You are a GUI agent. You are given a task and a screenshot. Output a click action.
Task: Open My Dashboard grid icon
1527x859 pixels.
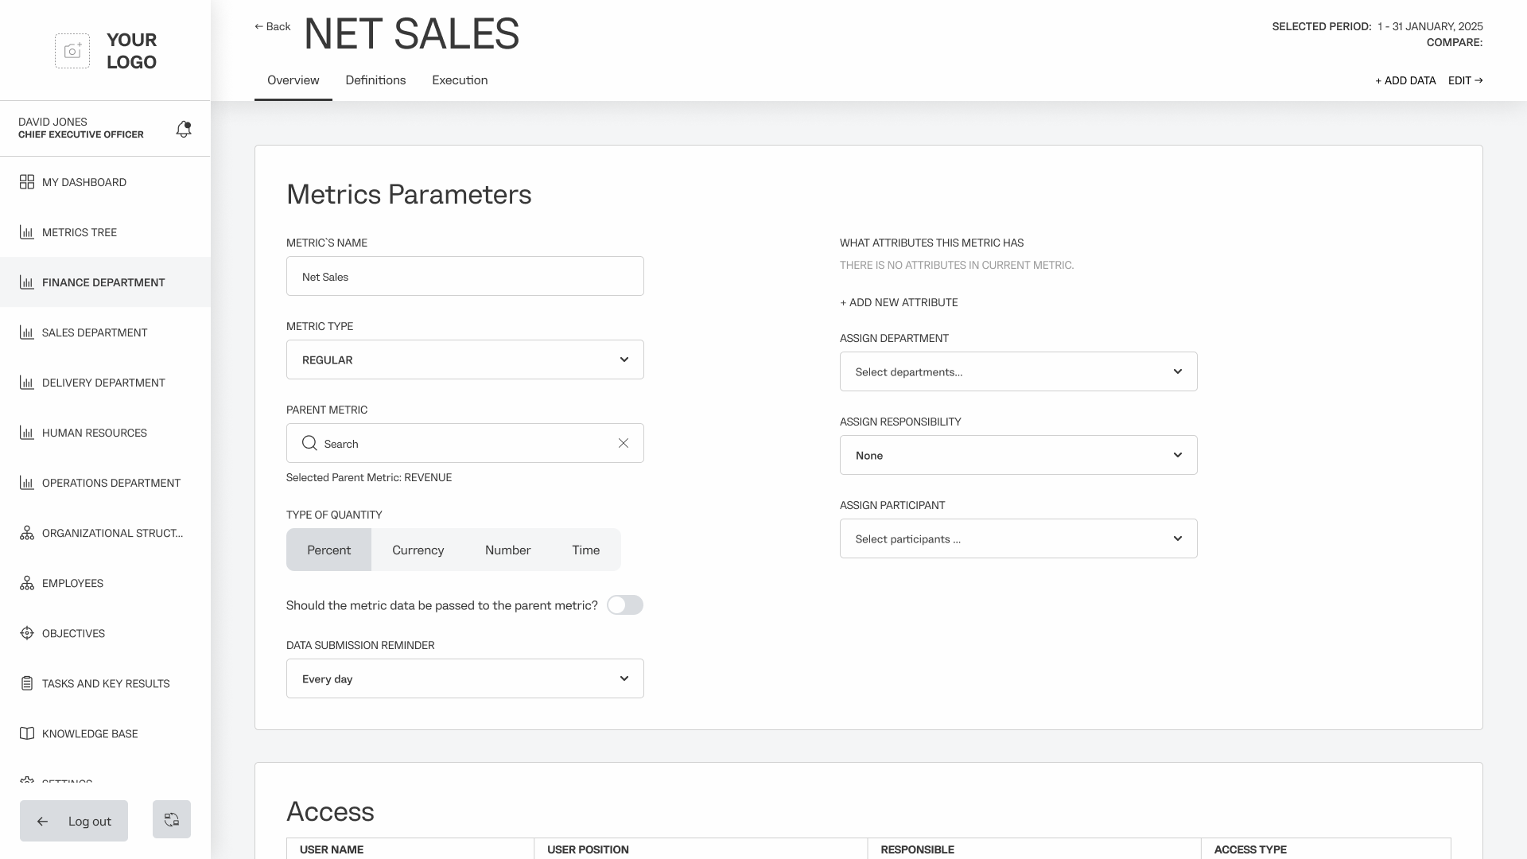[x=27, y=182]
